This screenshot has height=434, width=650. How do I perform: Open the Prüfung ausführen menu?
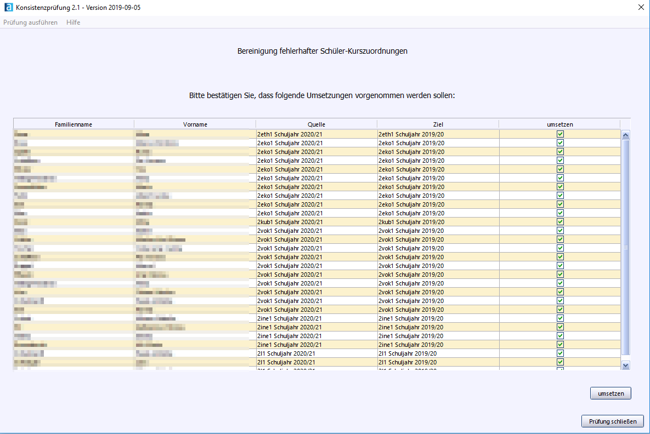click(30, 22)
